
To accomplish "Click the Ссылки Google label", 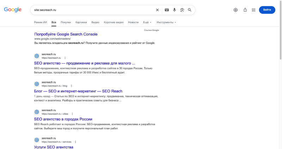I will pyautogui.click(x=152, y=30).
